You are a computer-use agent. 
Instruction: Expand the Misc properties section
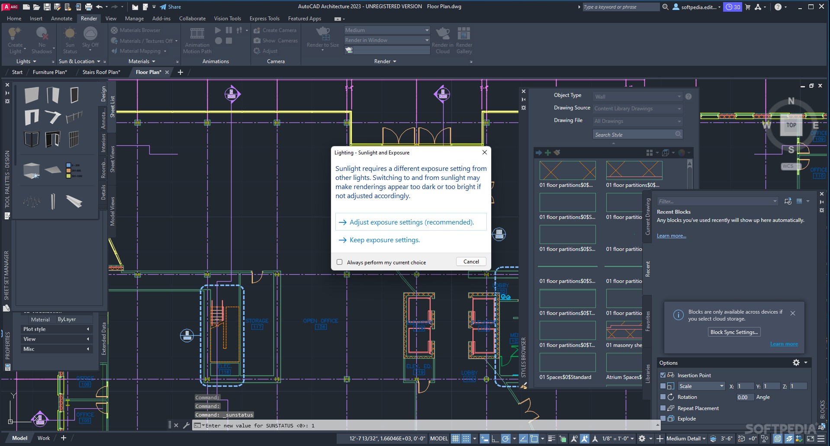(56, 349)
